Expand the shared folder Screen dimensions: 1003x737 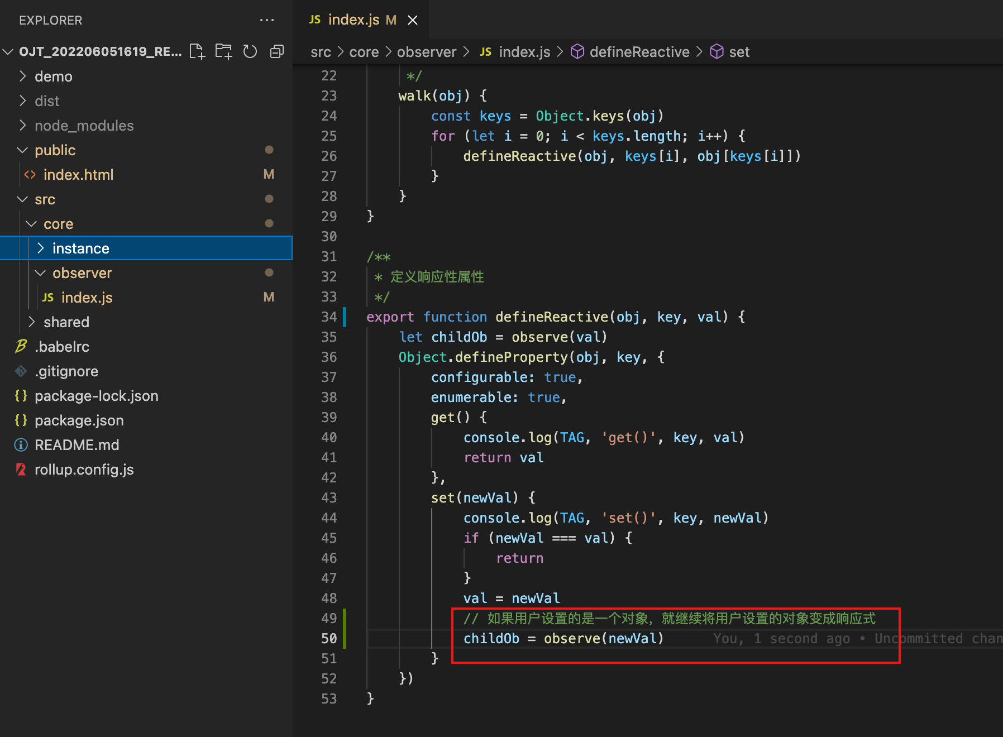[31, 322]
